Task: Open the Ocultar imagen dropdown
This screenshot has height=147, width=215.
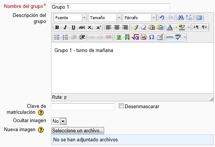Action: [x=59, y=121]
